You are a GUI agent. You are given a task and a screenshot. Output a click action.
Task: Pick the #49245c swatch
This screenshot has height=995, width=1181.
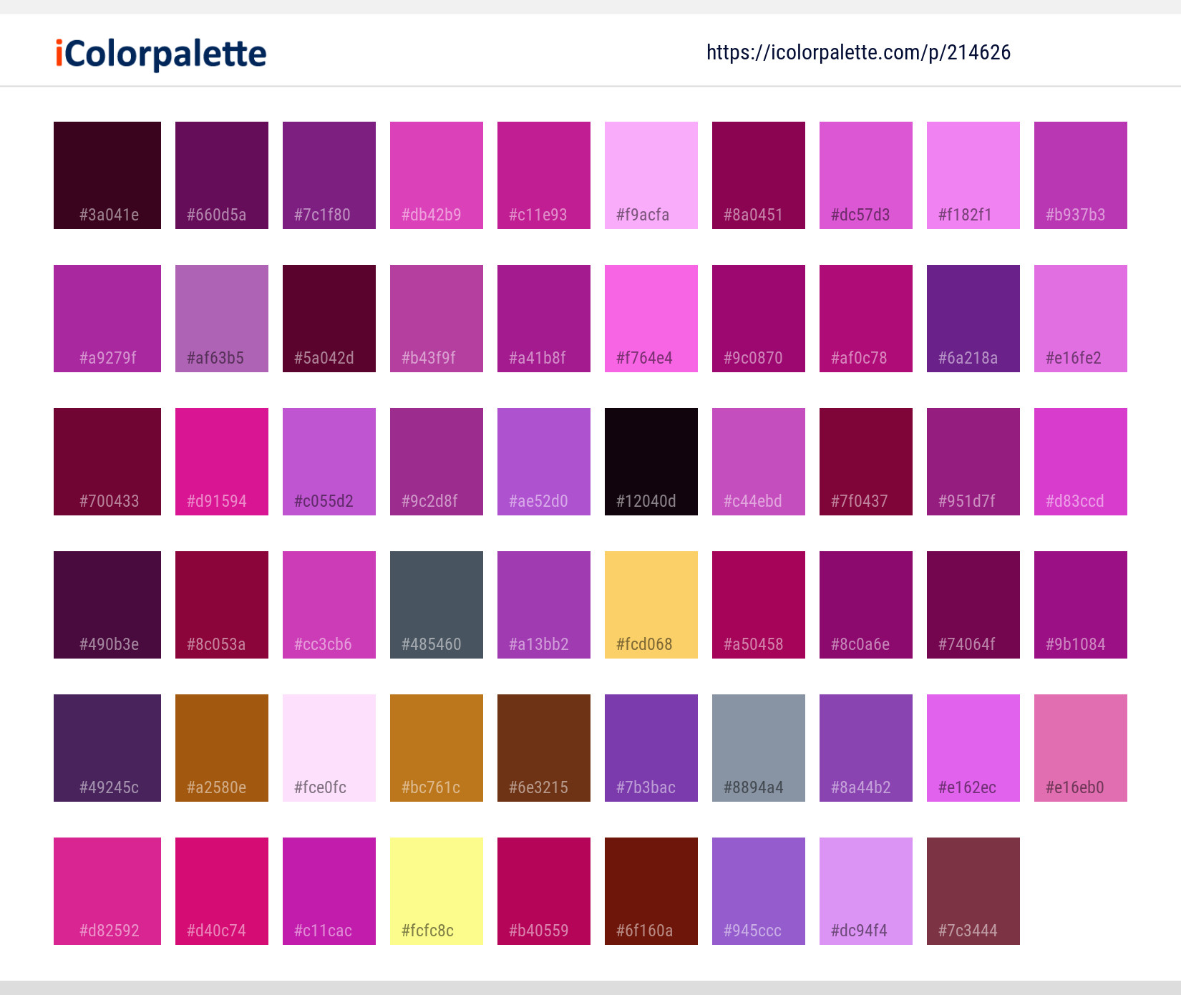click(x=107, y=748)
